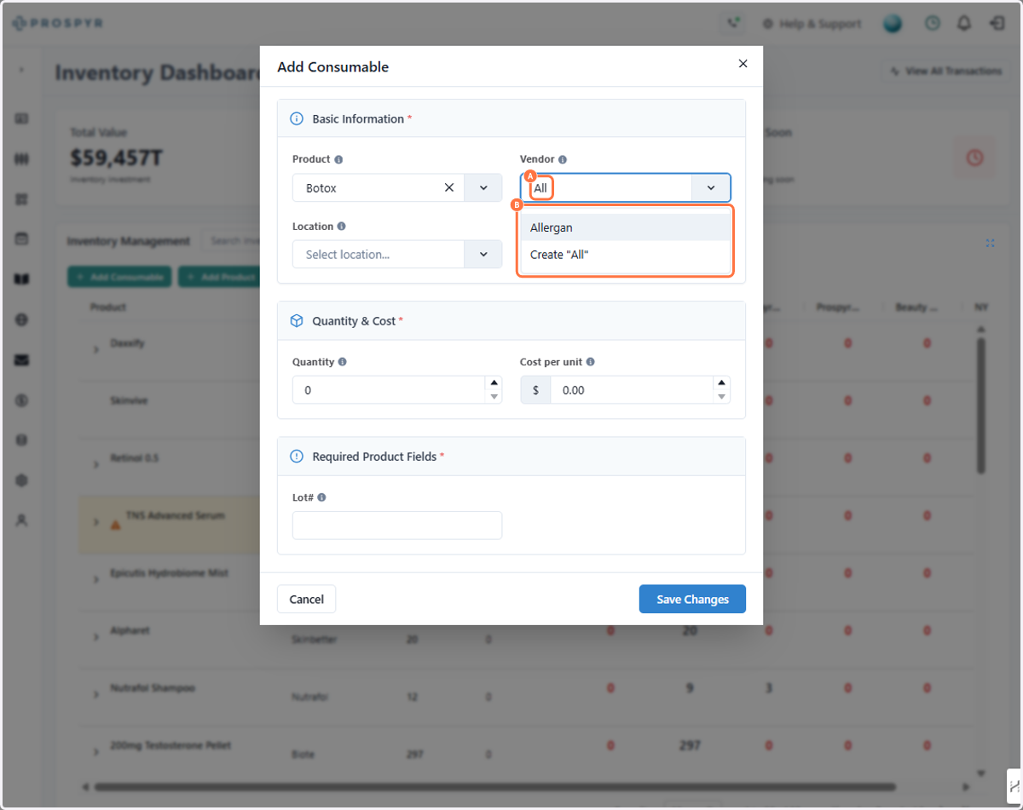The image size is (1023, 810).
Task: Decrease Quantity with down arrow
Action: [x=494, y=397]
